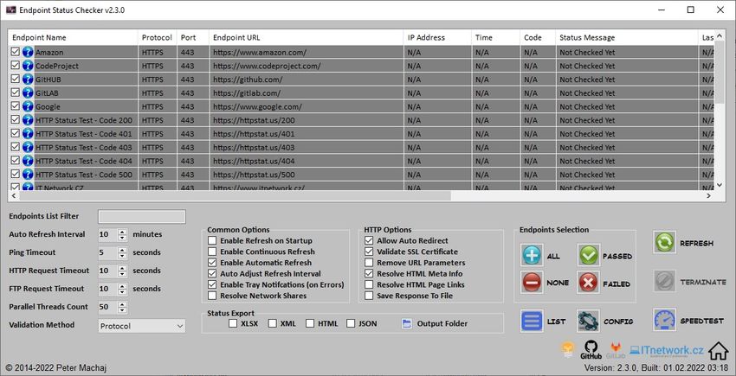Image resolution: width=736 pixels, height=376 pixels.
Task: Click the Code 200 row status icon
Action: click(x=29, y=120)
